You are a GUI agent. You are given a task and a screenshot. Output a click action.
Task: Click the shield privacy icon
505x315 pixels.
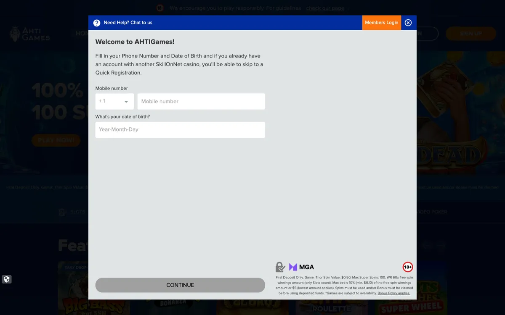pos(6,279)
